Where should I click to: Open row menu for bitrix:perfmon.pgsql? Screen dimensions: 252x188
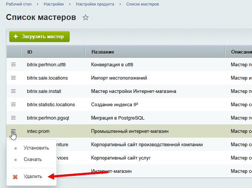point(13,118)
